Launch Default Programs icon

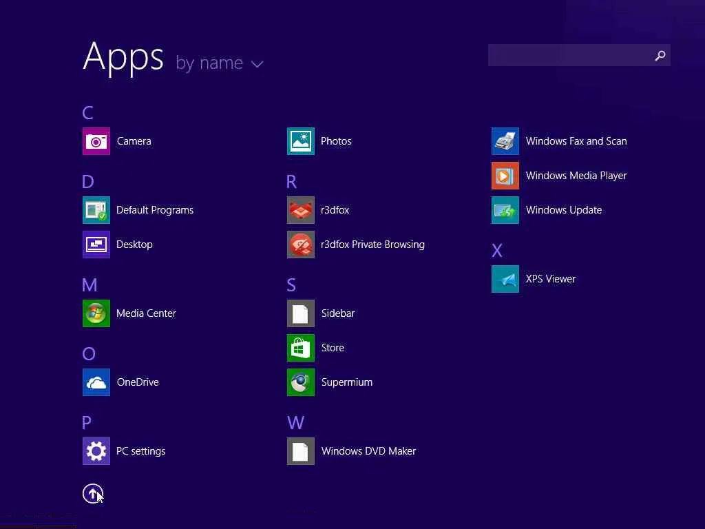click(96, 210)
